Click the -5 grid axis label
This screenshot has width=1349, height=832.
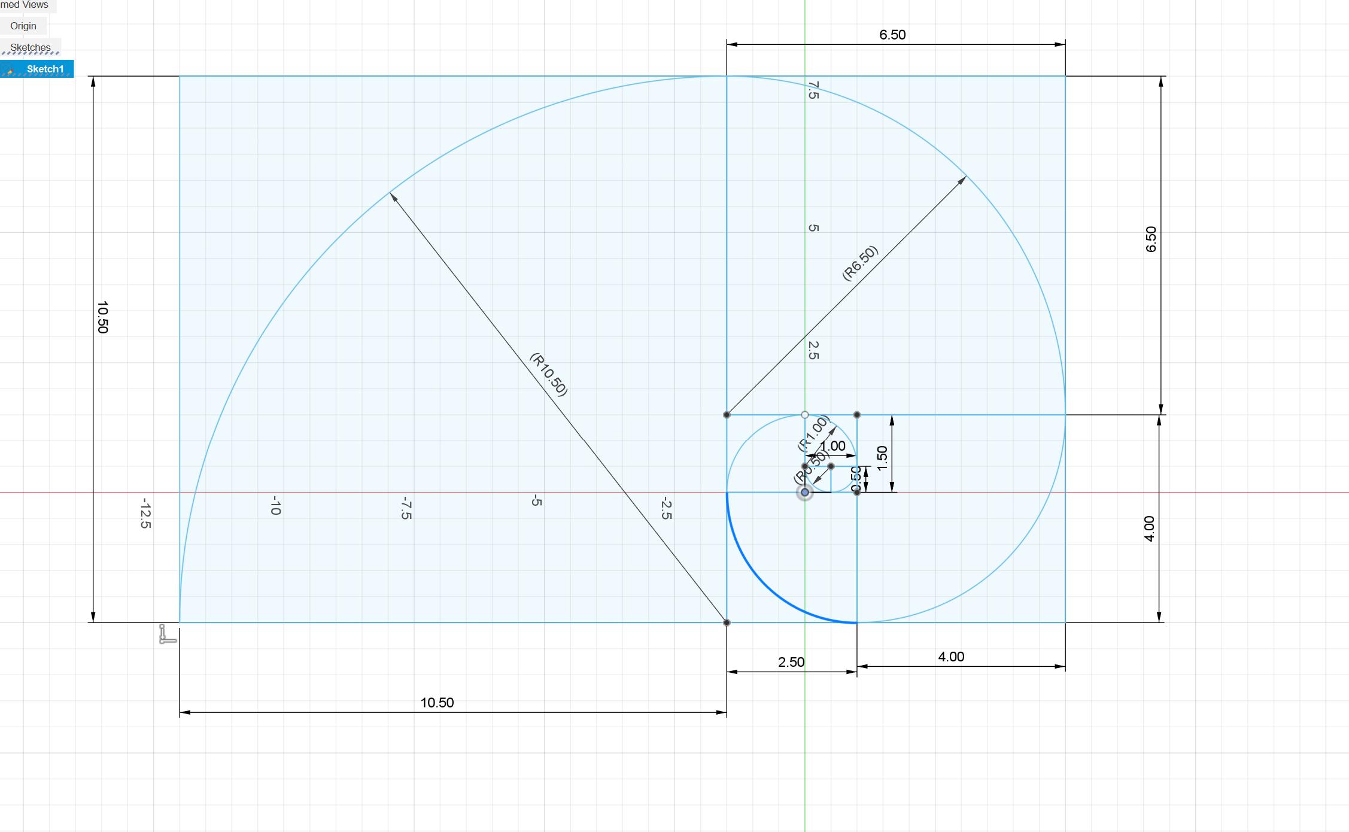(x=537, y=501)
